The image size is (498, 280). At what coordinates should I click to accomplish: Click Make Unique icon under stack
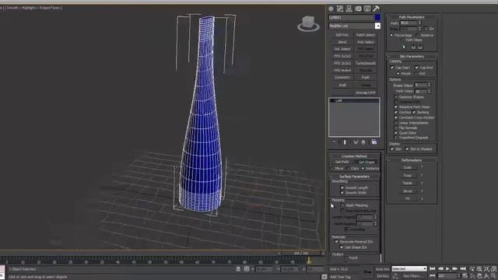[x=356, y=142]
